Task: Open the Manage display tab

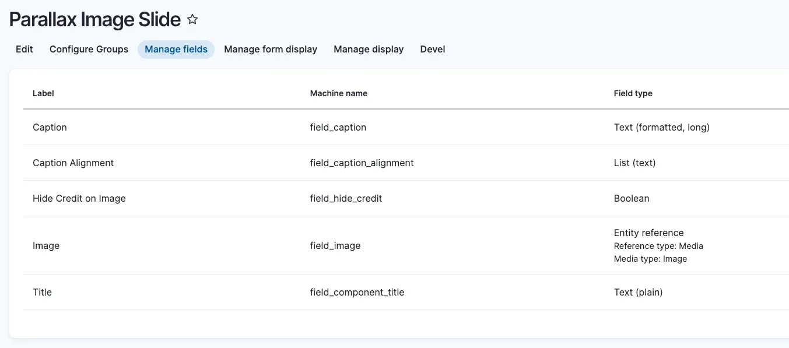Action: (369, 50)
